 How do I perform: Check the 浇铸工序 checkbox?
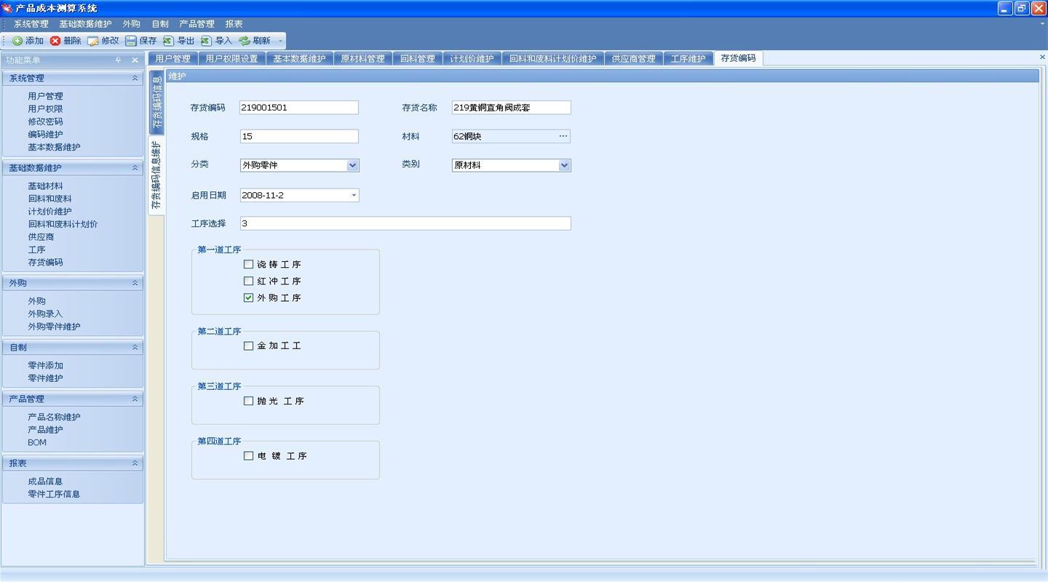[248, 264]
